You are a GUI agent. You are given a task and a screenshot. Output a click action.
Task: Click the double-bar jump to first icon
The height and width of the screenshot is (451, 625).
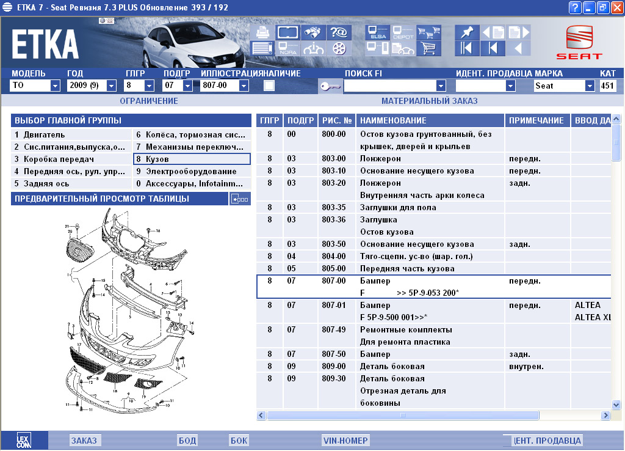(467, 48)
